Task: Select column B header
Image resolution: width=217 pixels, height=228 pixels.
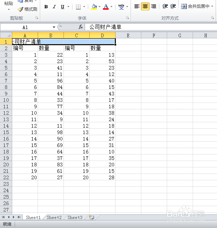Action: [x=51, y=35]
